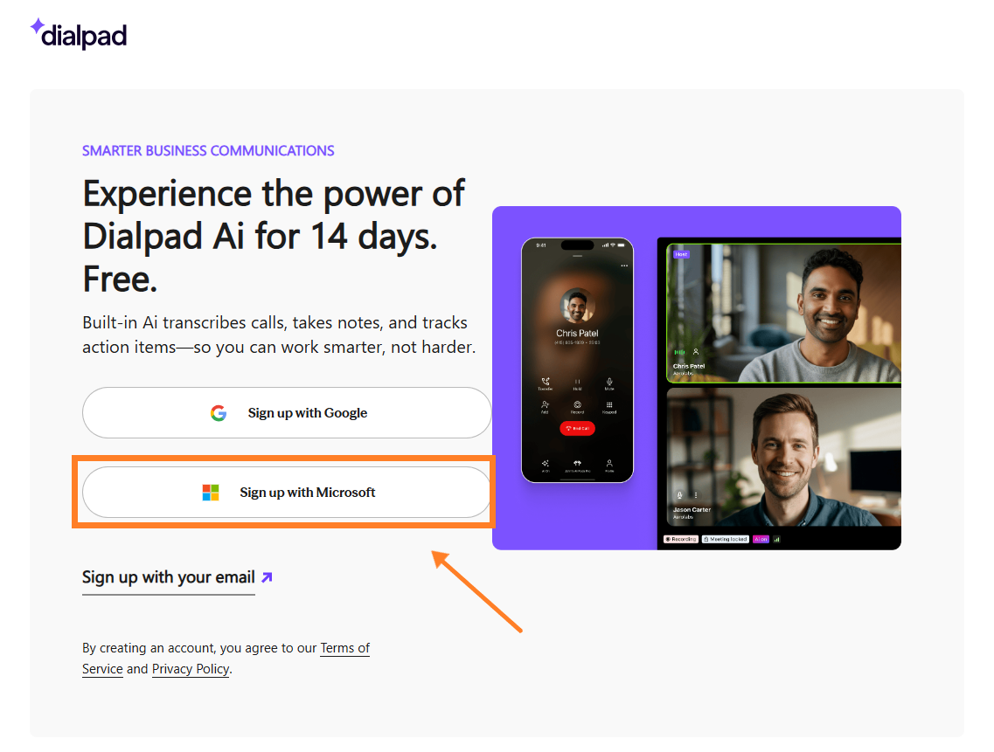Viewport: 994px width, 752px height.
Task: Click Chris Patel avatar on phone screen
Action: tap(577, 306)
